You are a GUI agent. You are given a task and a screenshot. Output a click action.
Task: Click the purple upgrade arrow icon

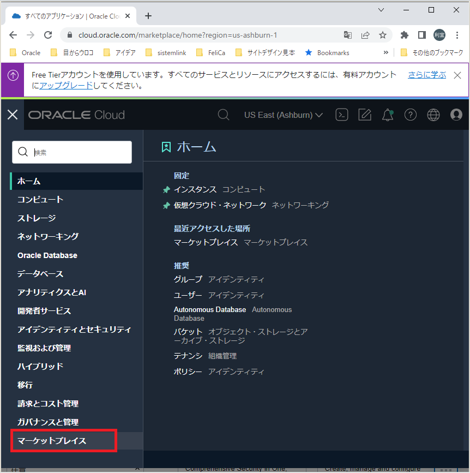(13, 75)
